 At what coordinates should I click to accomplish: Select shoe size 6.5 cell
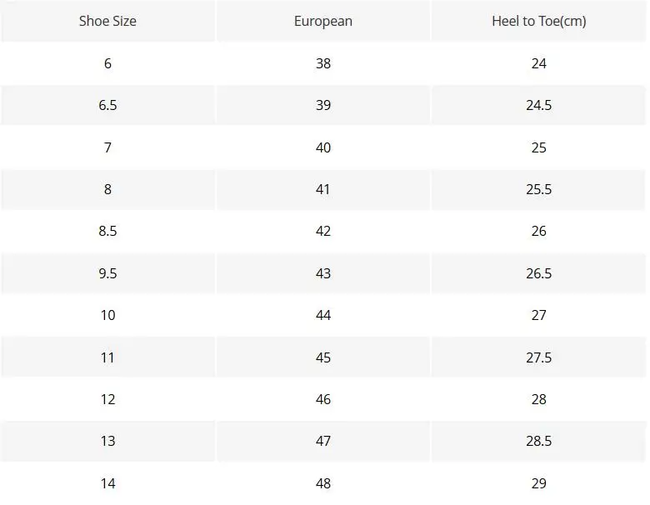pos(107,105)
